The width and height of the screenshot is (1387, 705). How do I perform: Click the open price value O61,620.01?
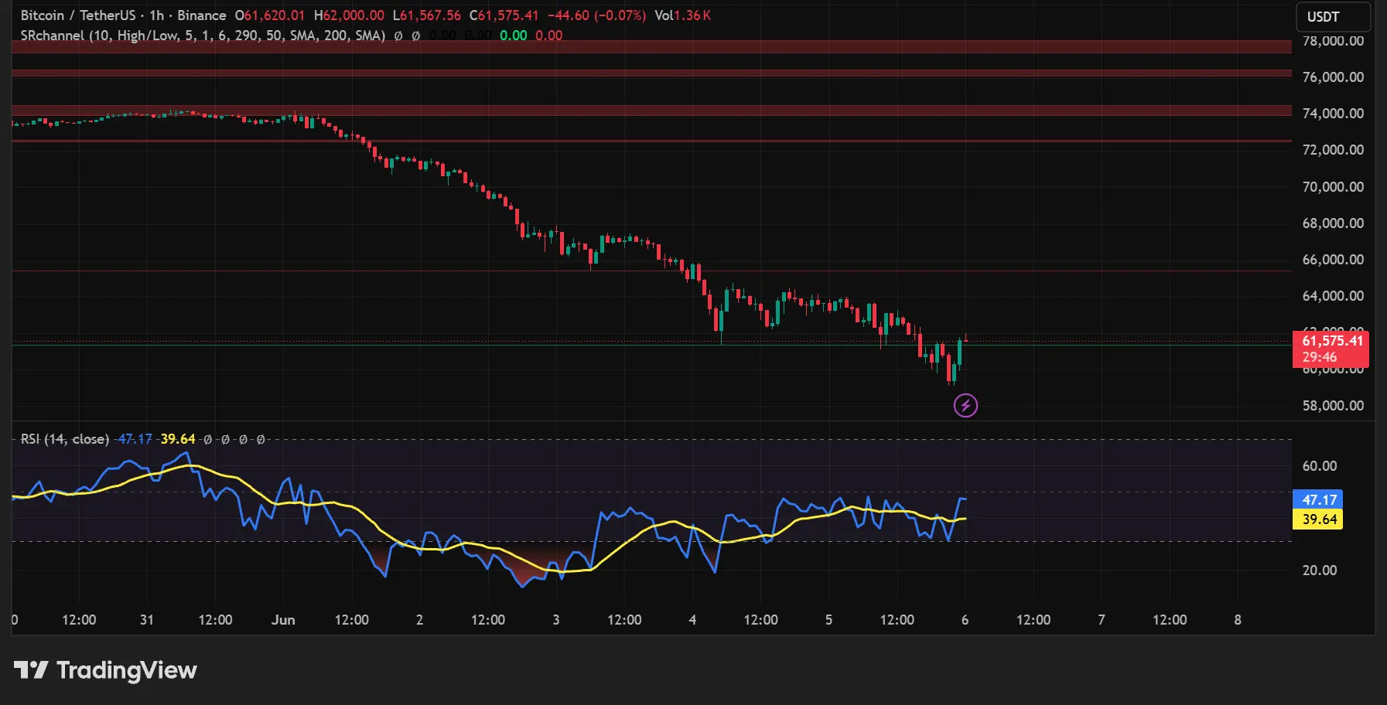[270, 15]
